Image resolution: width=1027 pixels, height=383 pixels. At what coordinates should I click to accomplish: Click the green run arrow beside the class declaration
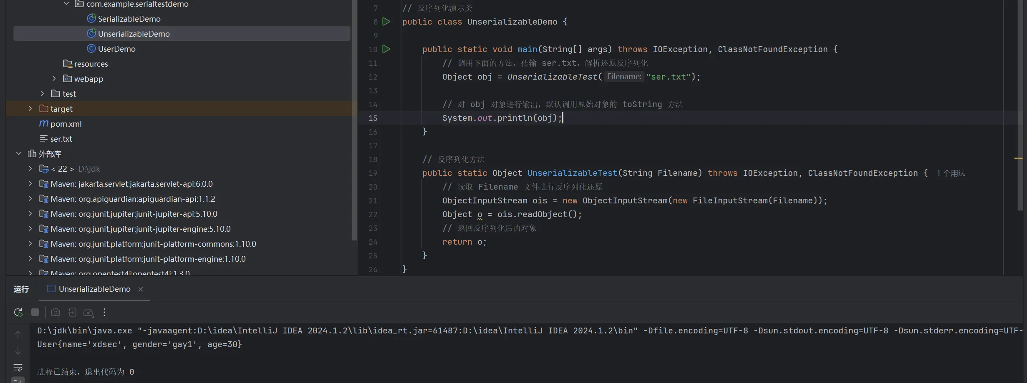pos(386,22)
